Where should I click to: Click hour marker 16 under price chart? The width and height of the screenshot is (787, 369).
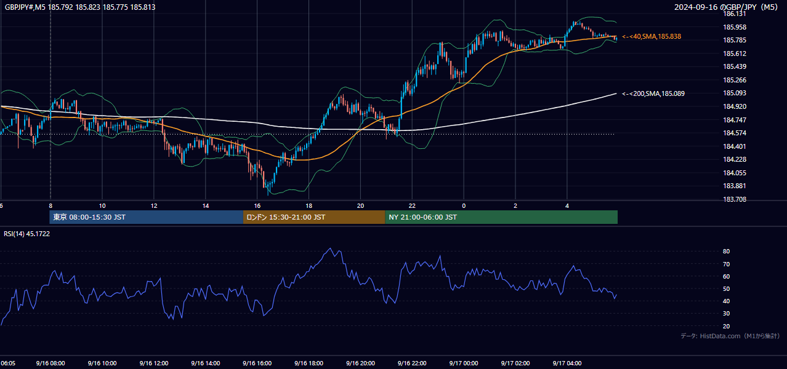coord(257,206)
